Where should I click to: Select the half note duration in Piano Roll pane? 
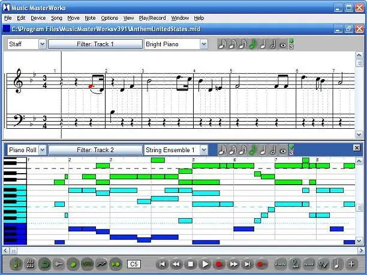point(273,150)
